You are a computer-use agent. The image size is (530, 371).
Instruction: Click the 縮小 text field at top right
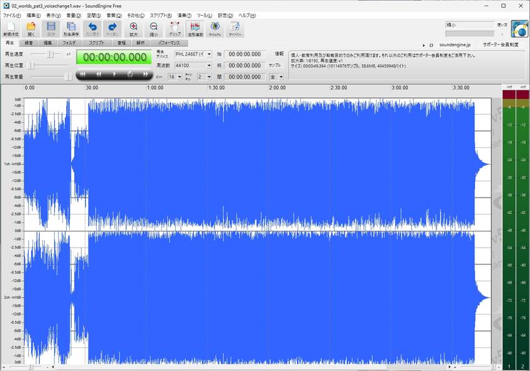tap(470, 25)
